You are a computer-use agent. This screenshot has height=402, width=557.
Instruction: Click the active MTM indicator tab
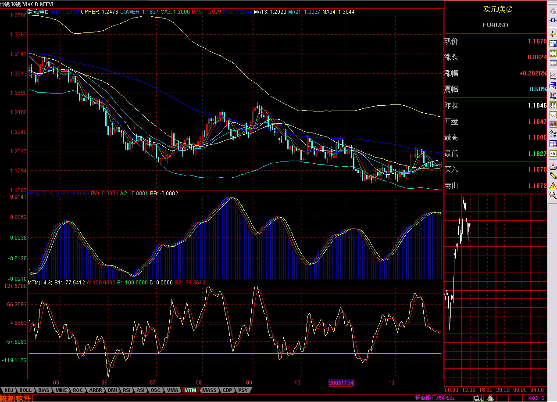190,390
